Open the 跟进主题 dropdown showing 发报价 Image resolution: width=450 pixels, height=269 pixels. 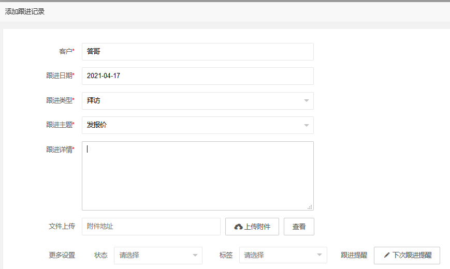pyautogui.click(x=198, y=125)
